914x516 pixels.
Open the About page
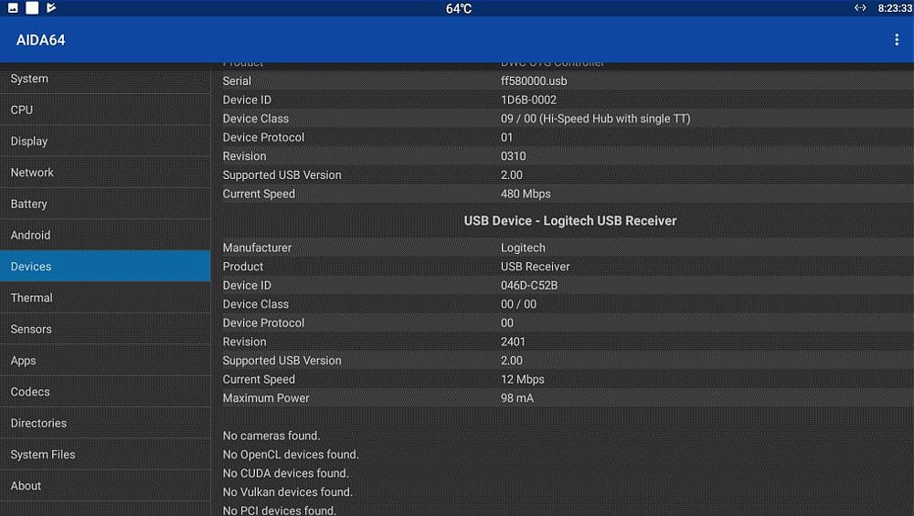click(105, 486)
